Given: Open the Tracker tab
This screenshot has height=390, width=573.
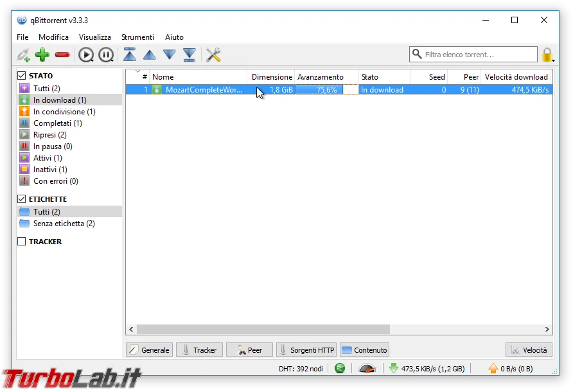Looking at the screenshot, I should 200,350.
